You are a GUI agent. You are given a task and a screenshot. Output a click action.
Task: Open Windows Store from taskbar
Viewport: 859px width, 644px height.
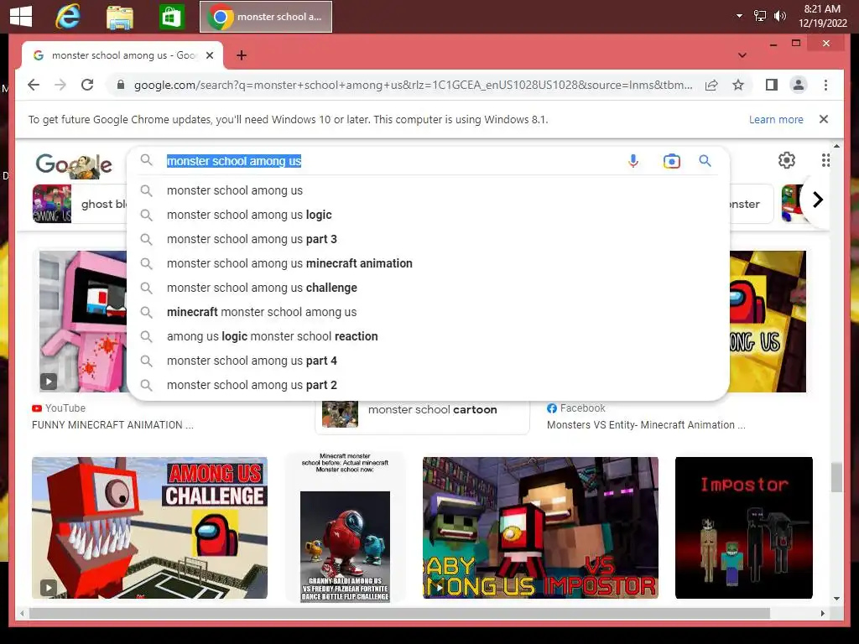171,17
